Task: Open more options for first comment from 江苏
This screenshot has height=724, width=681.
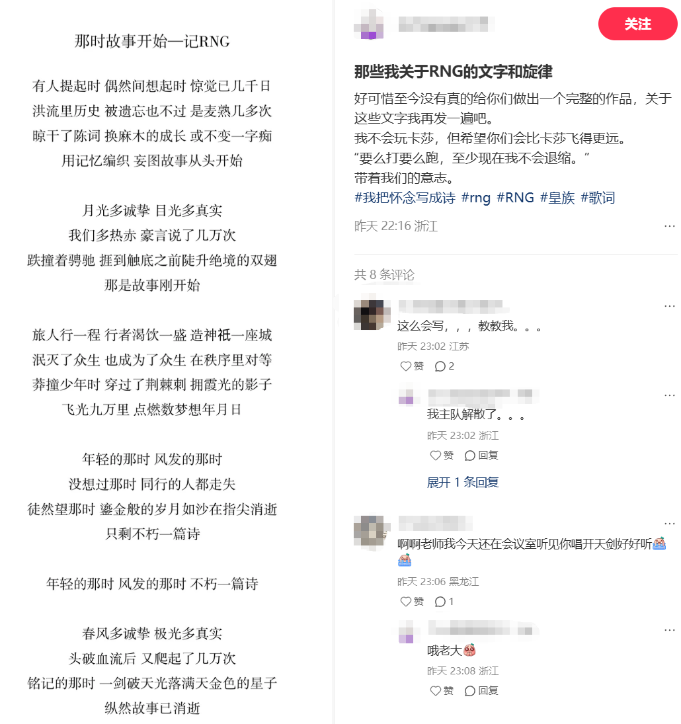Action: [670, 305]
